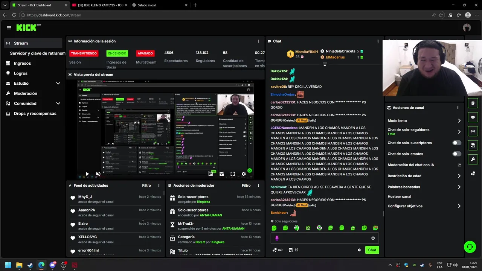Click the TRANSMITIENDO session status badge
The height and width of the screenshot is (271, 482).
tap(84, 53)
